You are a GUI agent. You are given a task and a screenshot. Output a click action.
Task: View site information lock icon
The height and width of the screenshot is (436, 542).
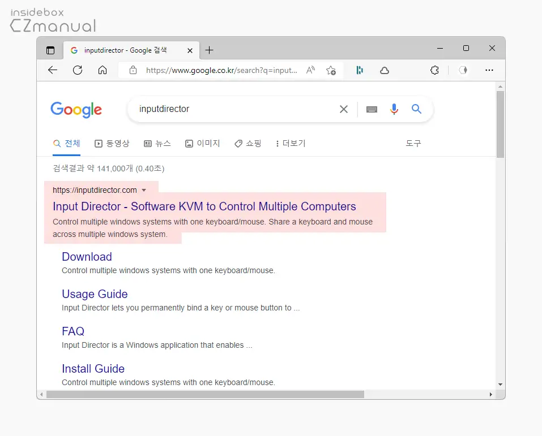click(133, 71)
